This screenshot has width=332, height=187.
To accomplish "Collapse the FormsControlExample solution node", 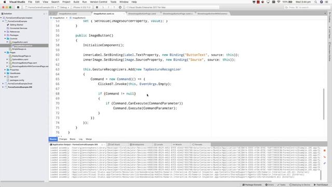I will [1, 18].
